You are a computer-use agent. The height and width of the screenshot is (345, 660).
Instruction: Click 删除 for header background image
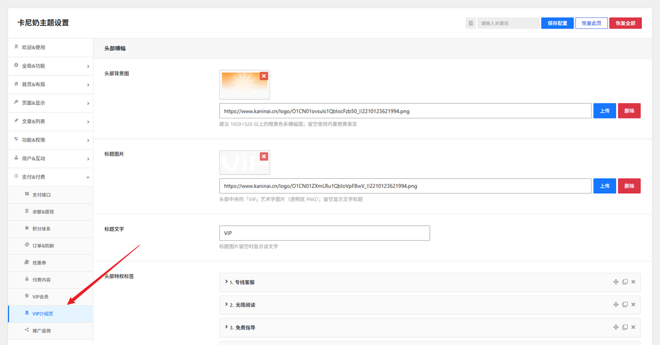click(x=629, y=111)
